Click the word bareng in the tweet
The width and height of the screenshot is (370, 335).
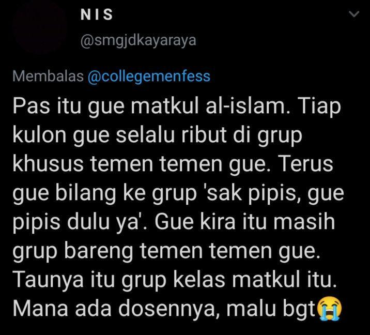pyautogui.click(x=99, y=252)
